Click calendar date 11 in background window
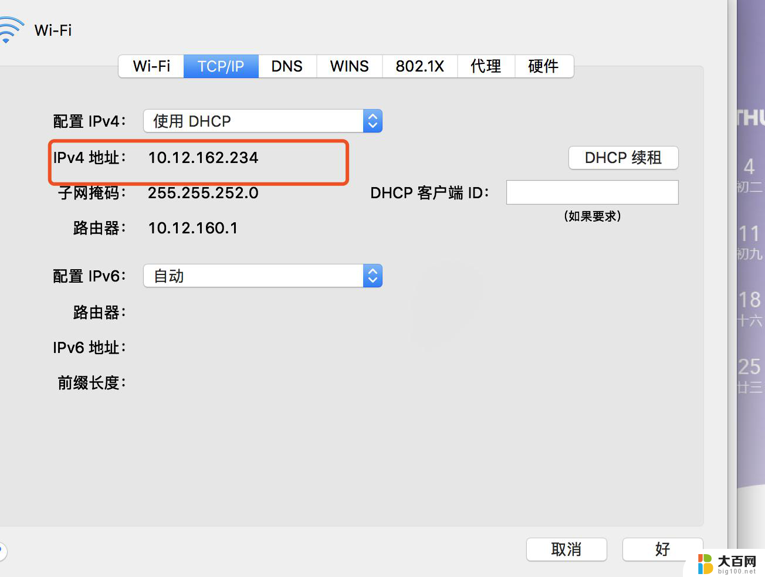Screen dimensions: 765x577 [750, 234]
